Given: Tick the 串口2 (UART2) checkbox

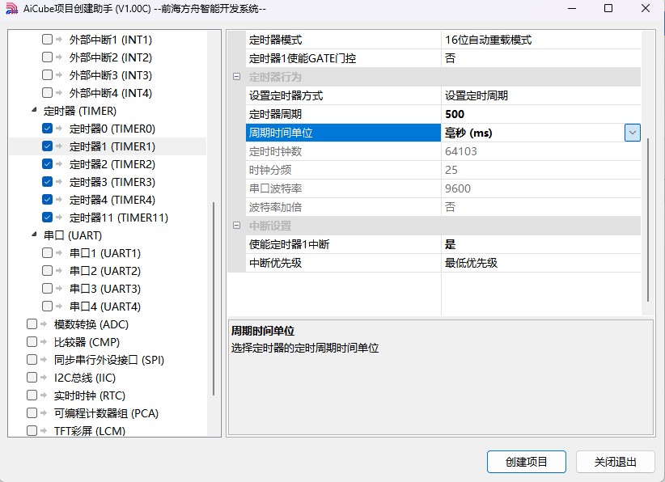Looking at the screenshot, I should pos(47,270).
